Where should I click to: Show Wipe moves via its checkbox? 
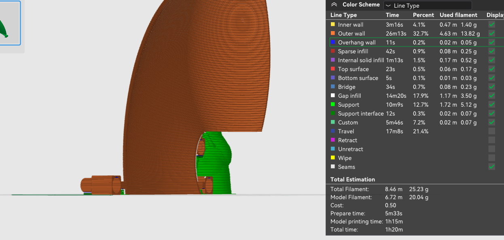coord(491,158)
